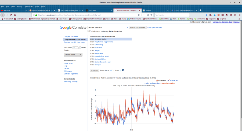Open the Comic Book documentation link
Screen dimensions: 242x131
pyautogui.click(x=68, y=63)
